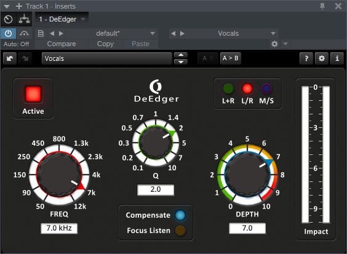Select L/R channel mode
Viewport: 347px width, 254px height.
pyautogui.click(x=247, y=89)
